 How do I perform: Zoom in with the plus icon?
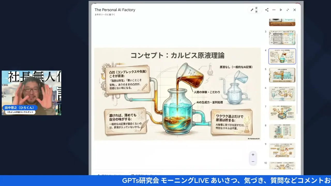[253, 154]
